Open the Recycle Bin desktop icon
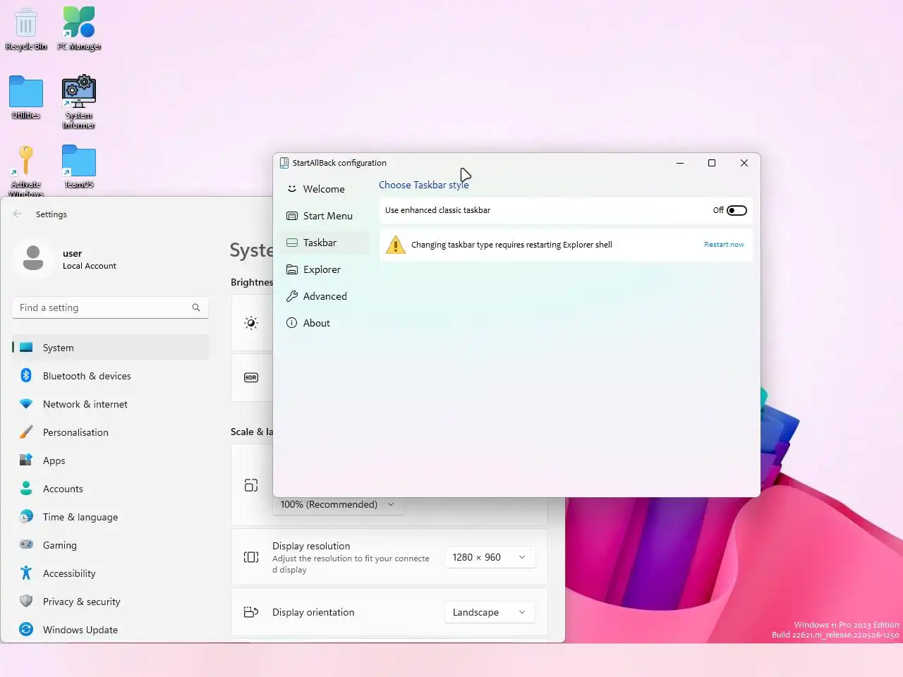The width and height of the screenshot is (903, 677). (x=26, y=29)
